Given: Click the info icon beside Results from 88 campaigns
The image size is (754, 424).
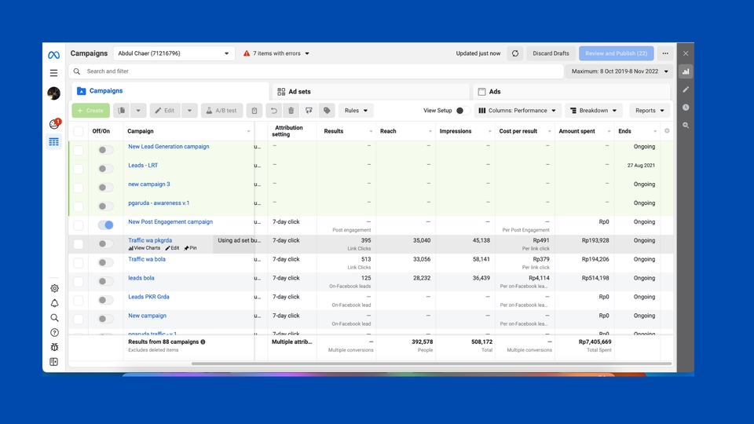Looking at the screenshot, I should [x=203, y=342].
